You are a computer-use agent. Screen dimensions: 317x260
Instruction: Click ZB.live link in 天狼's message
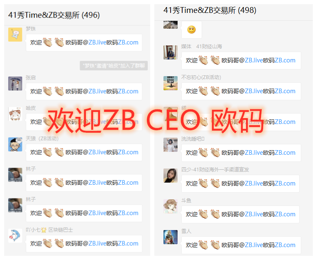click(x=97, y=152)
